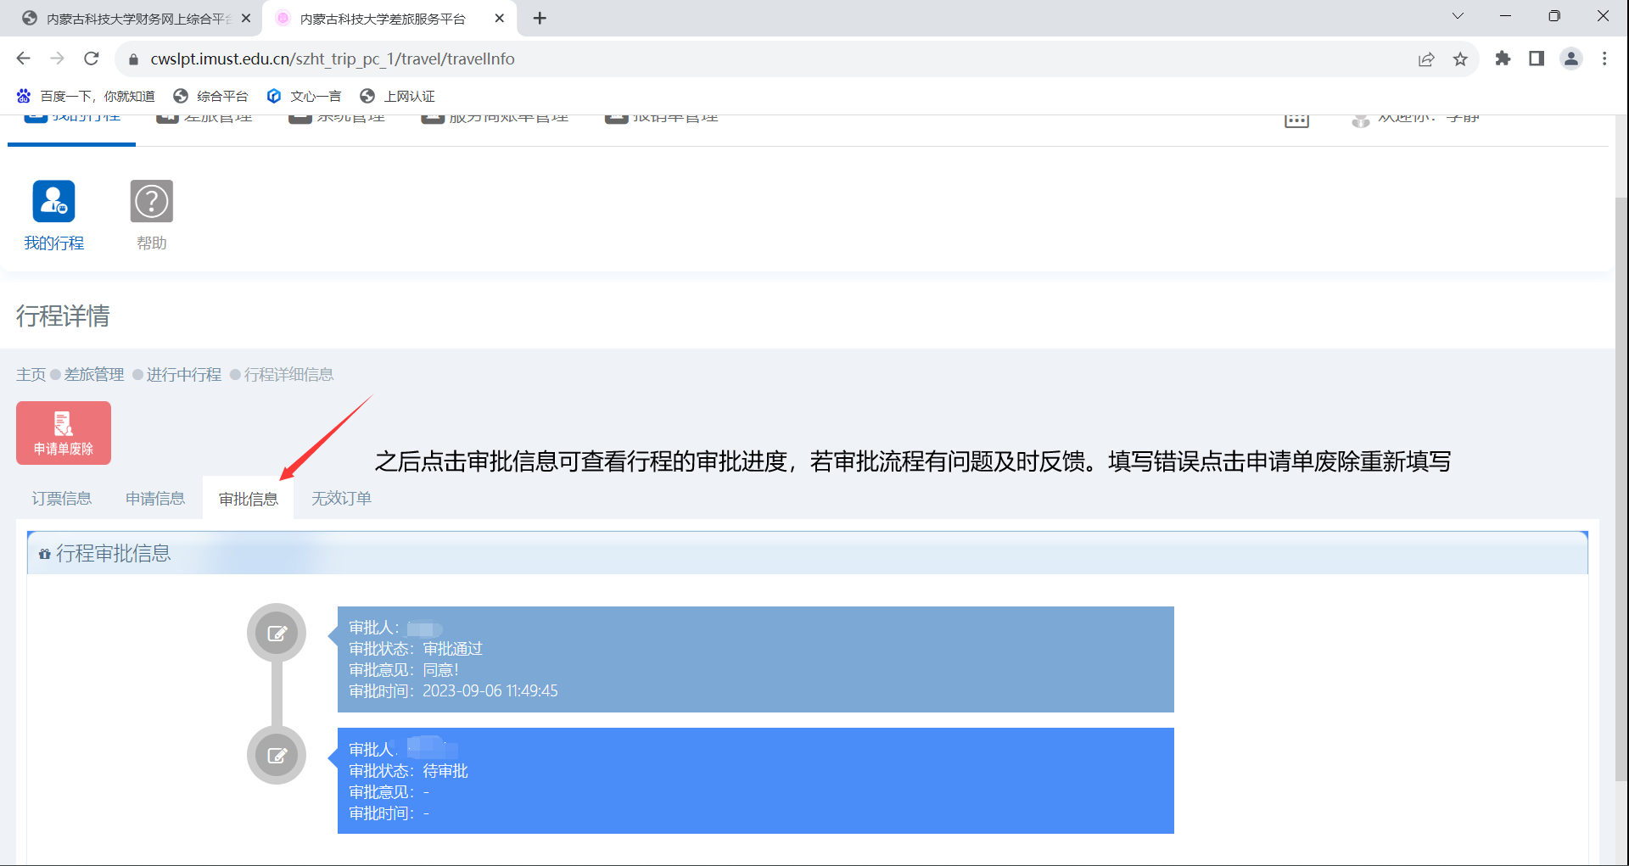
Task: Open the profile avatar menu
Action: [x=1571, y=59]
